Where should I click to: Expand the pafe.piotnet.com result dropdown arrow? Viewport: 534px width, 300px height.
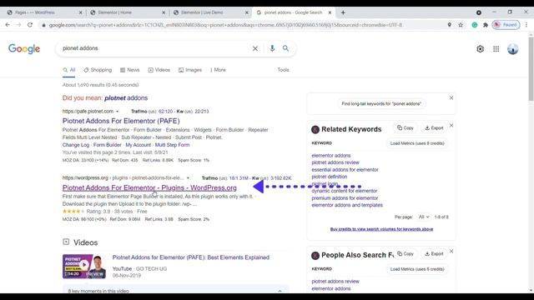[x=118, y=112]
